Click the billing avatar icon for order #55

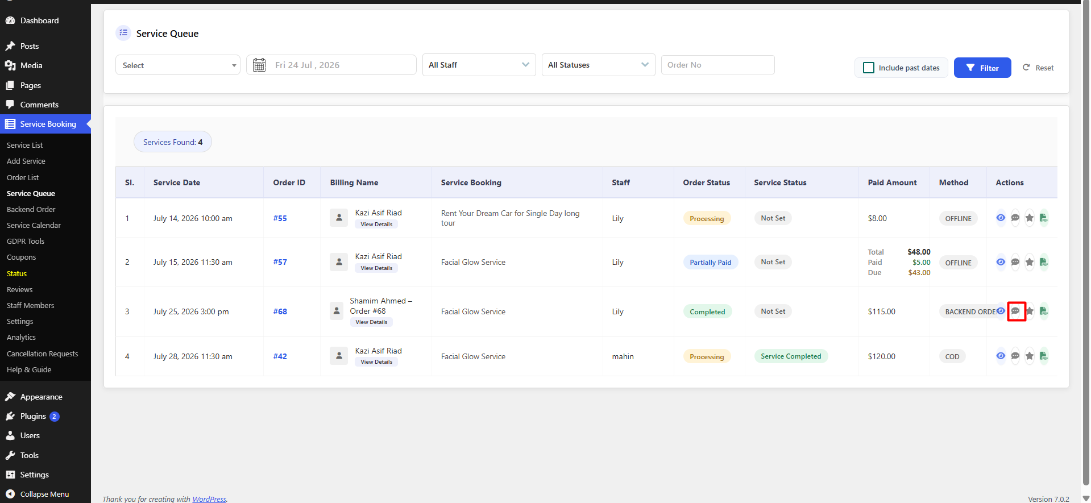click(339, 218)
